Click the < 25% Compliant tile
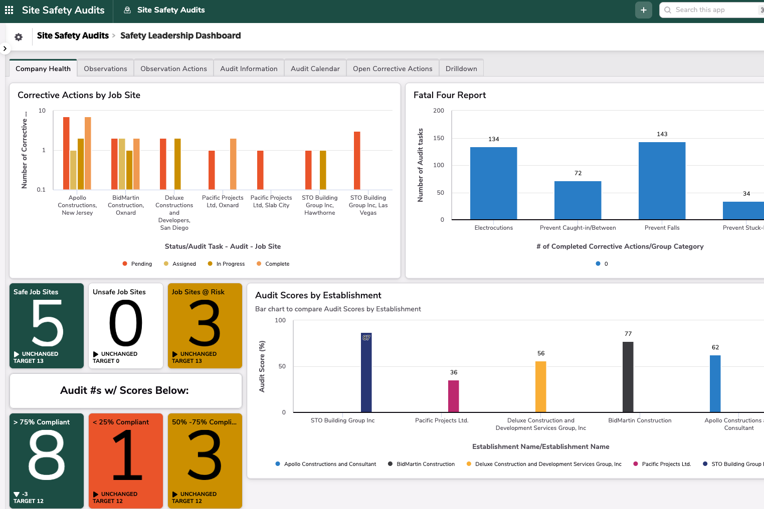 (125, 460)
